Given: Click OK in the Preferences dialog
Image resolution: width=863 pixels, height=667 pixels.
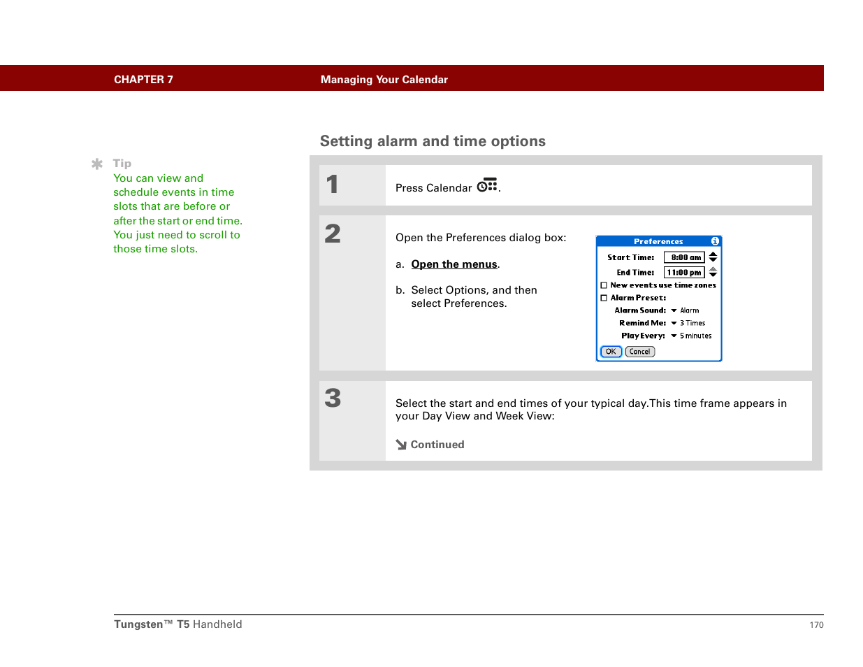Looking at the screenshot, I should coord(611,352).
